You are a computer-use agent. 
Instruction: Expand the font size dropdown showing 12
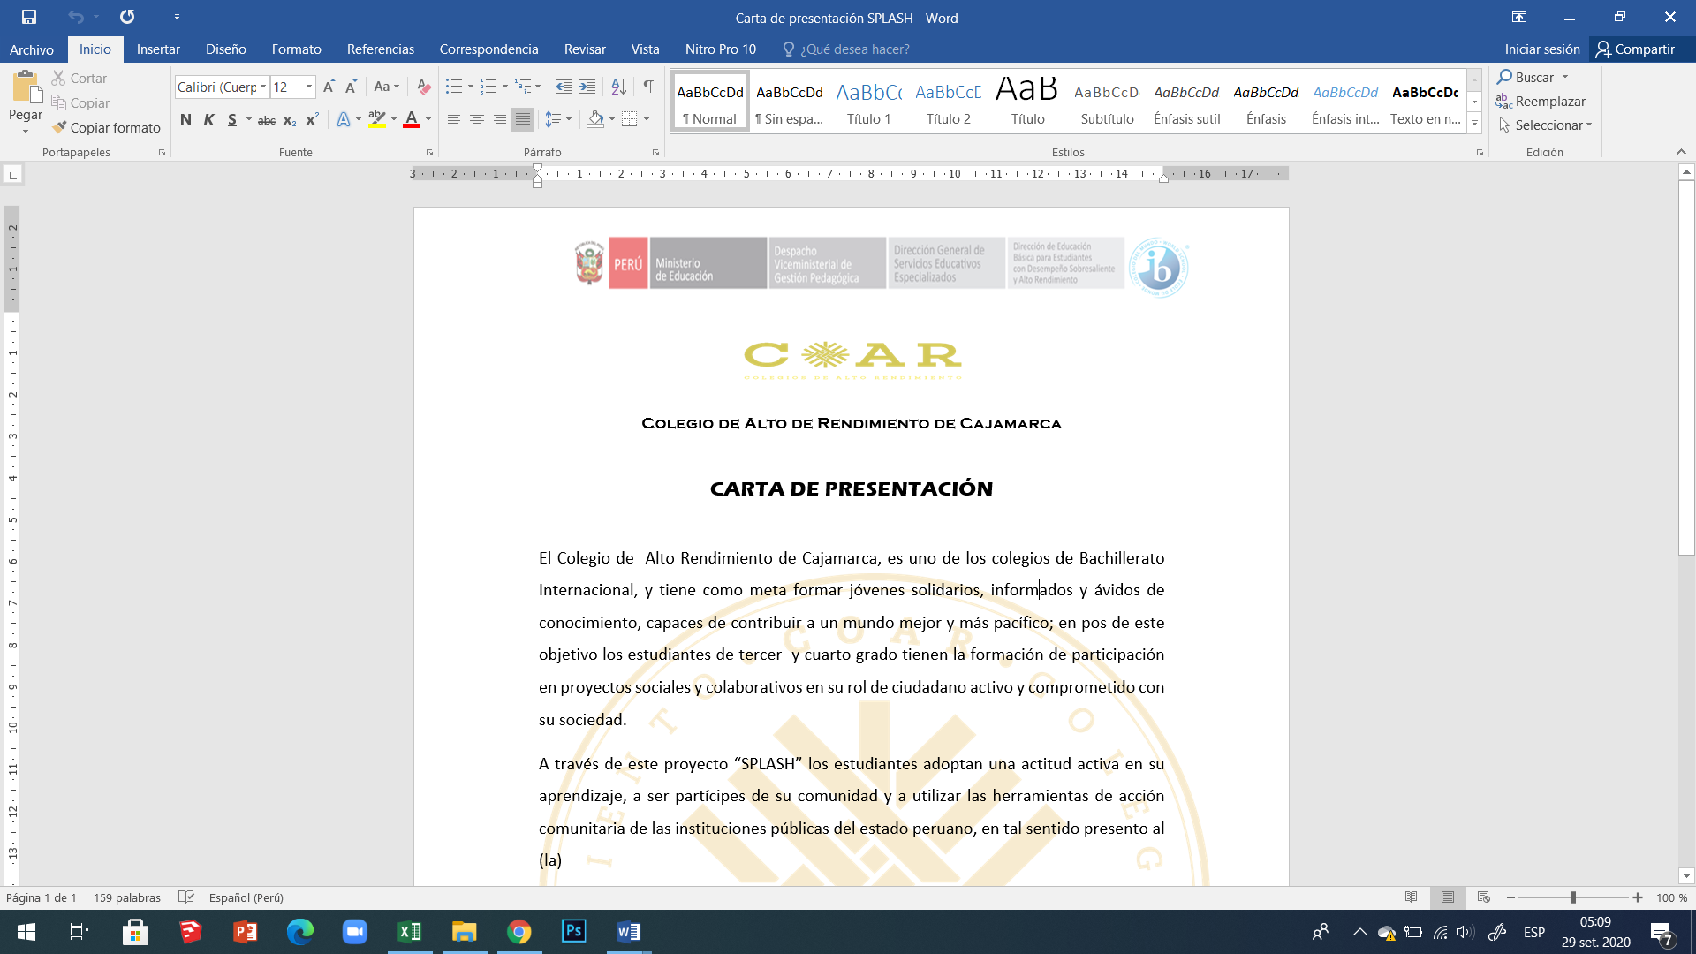309,87
